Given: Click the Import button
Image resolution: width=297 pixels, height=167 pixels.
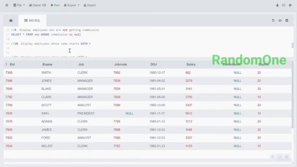Looking at the screenshot, I should click(x=90, y=5).
